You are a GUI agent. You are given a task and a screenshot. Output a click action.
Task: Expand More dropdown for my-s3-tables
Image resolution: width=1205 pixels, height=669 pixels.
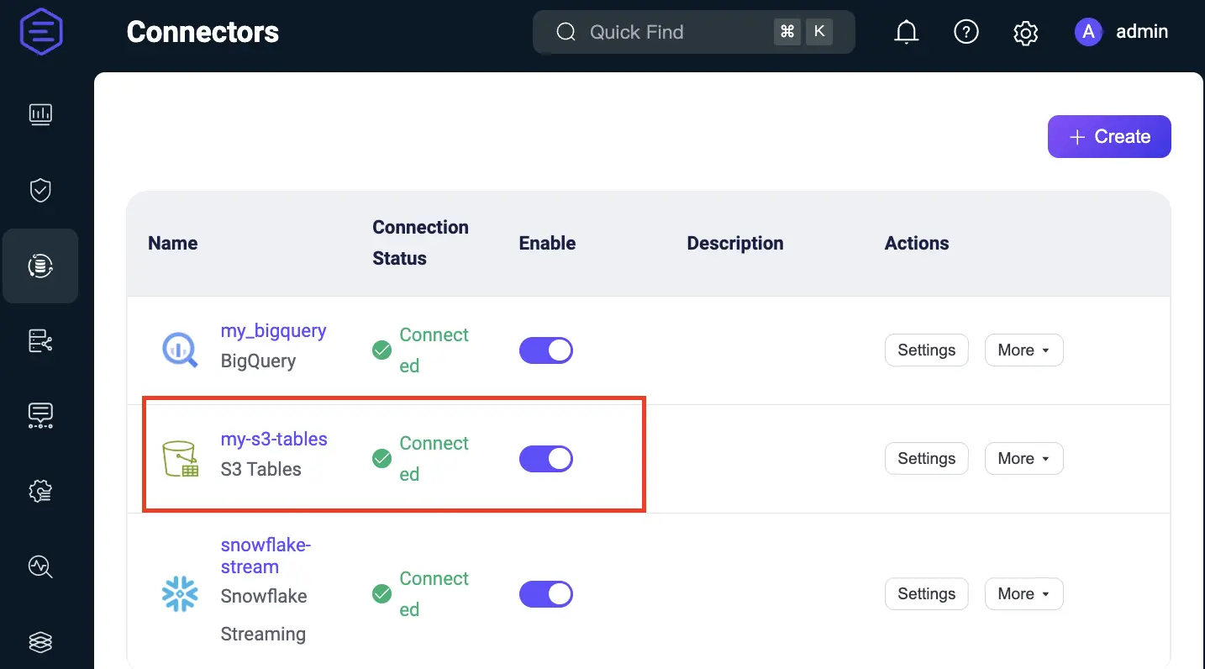point(1023,459)
